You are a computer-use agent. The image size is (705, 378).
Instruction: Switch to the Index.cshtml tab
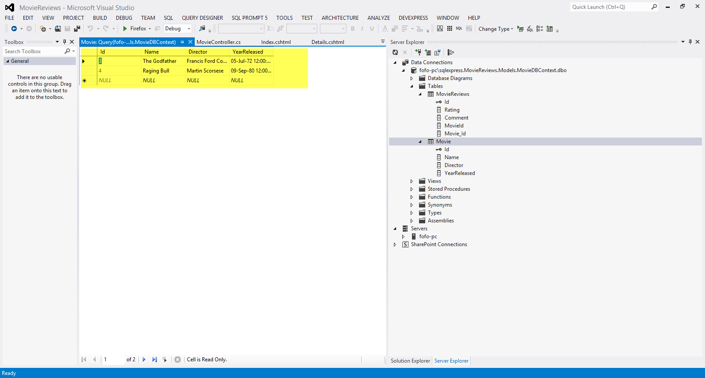click(x=276, y=42)
